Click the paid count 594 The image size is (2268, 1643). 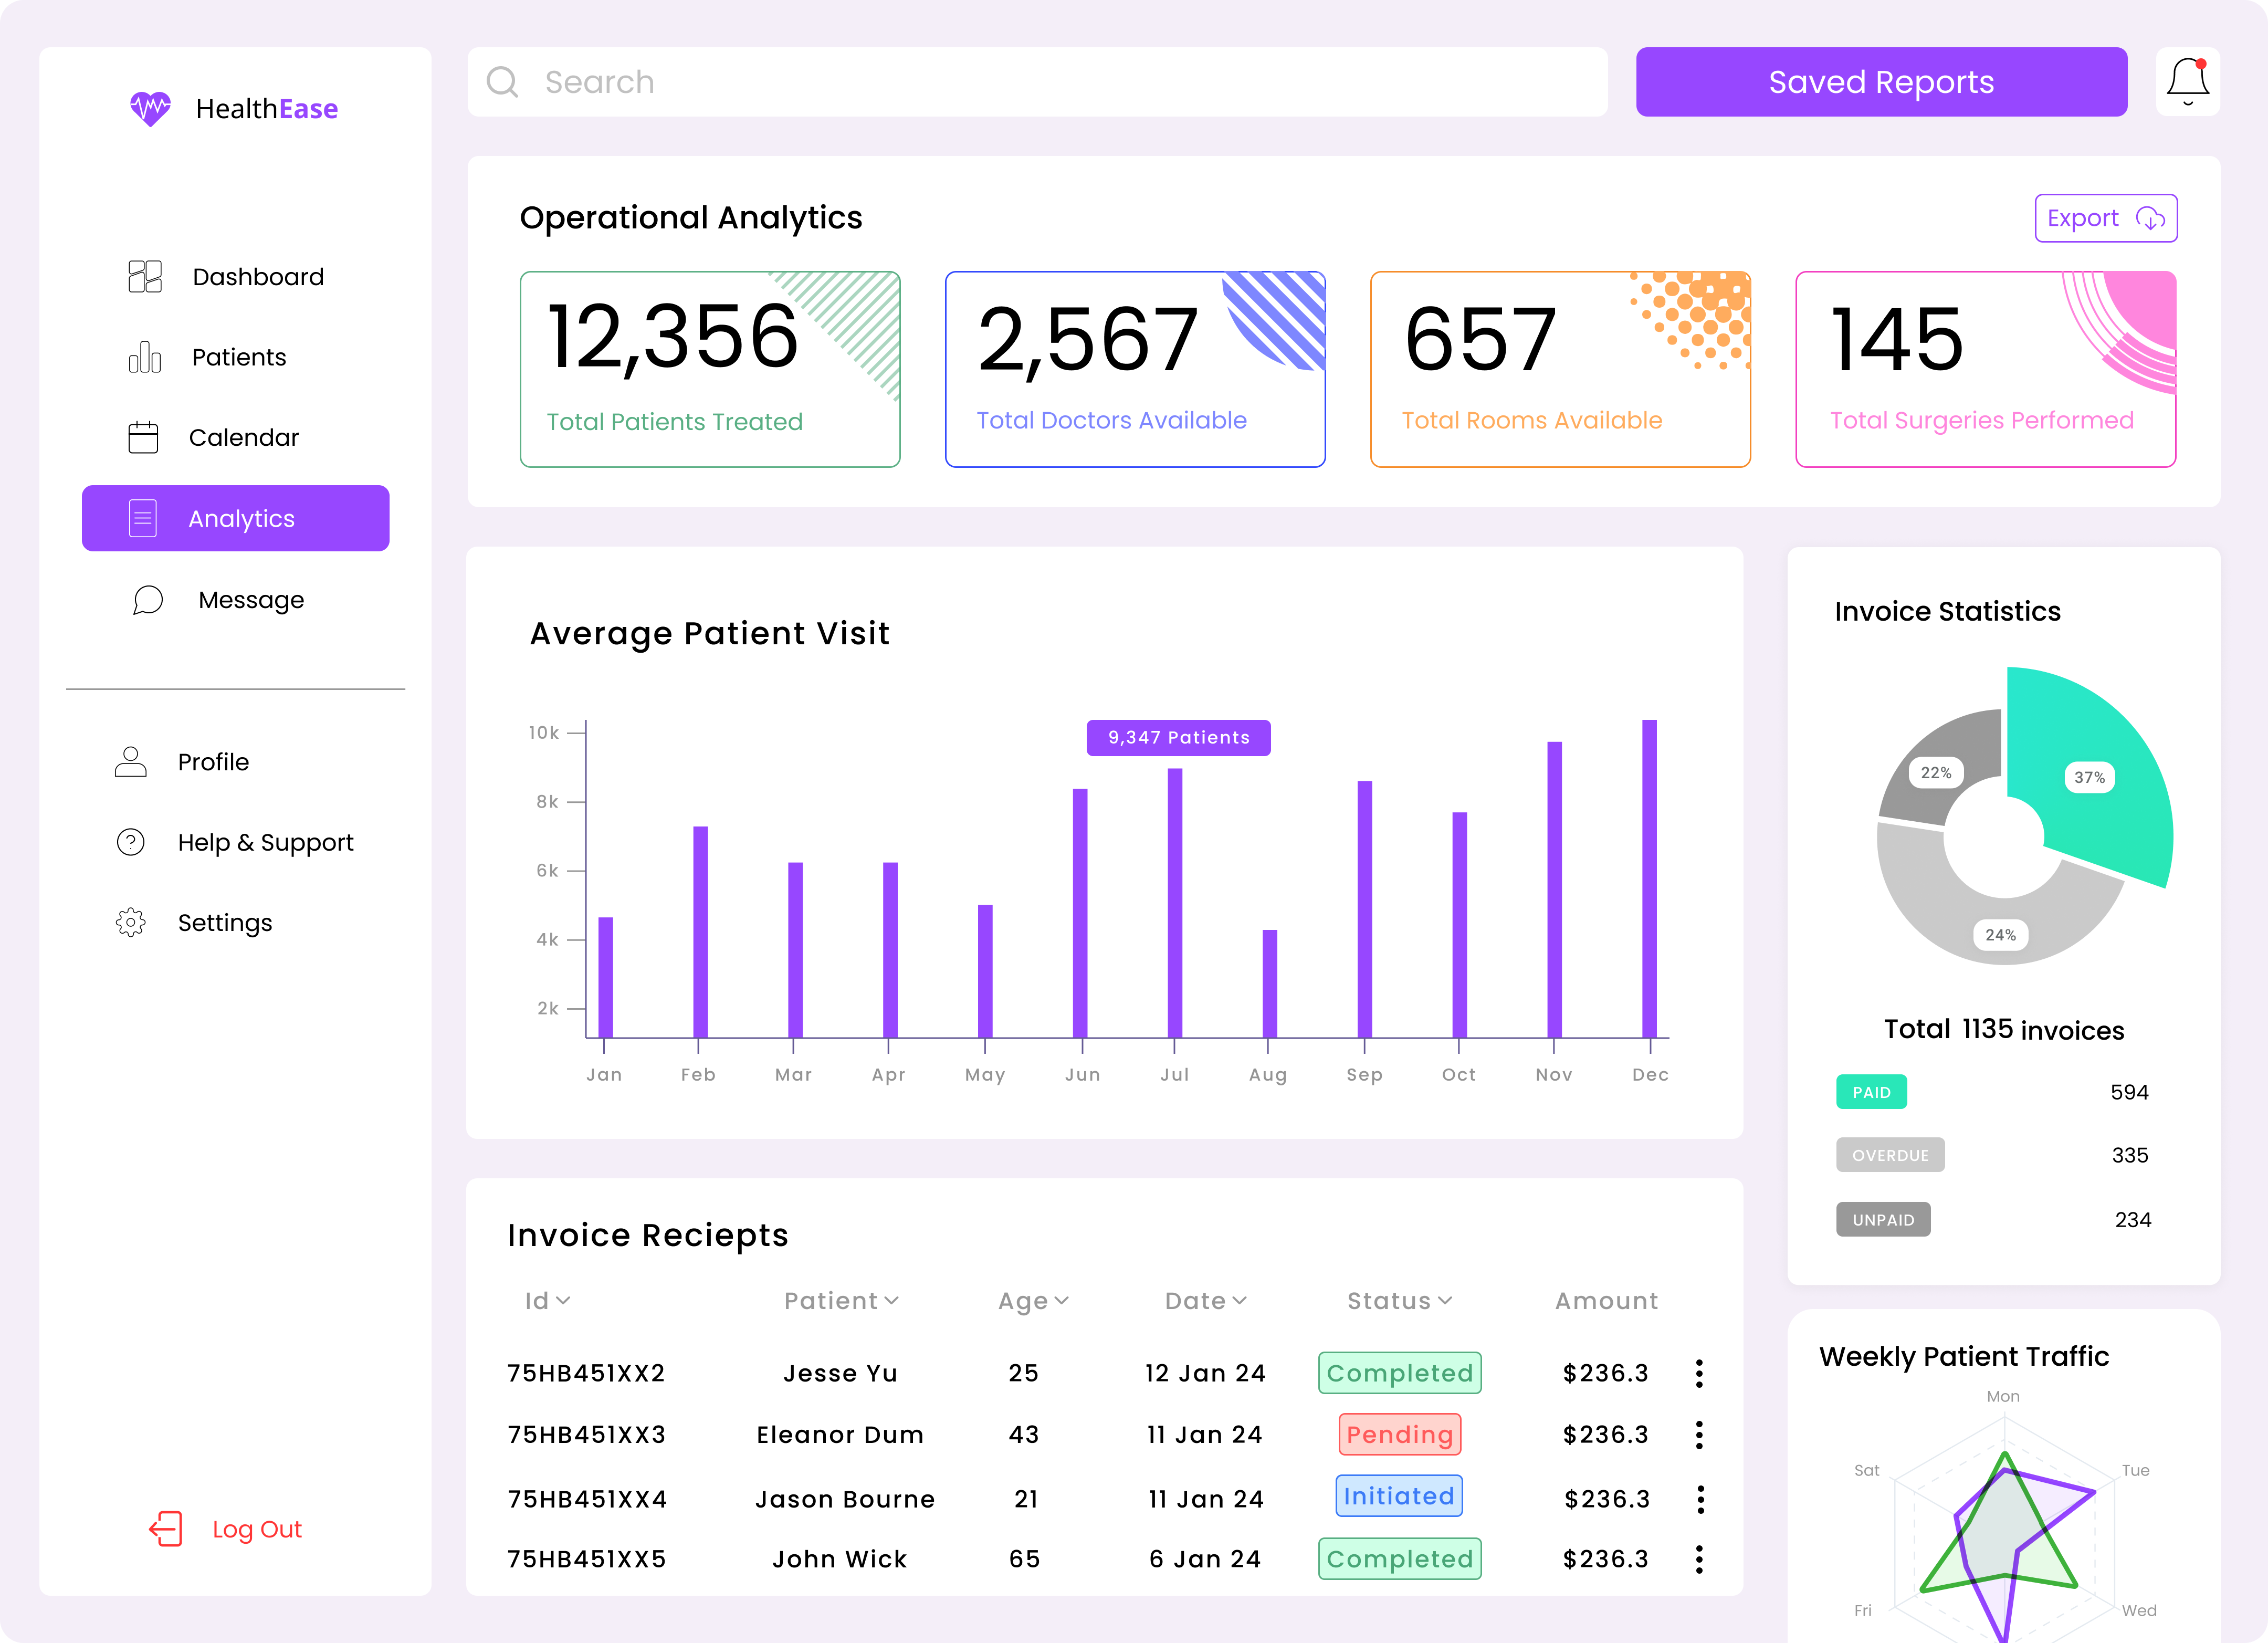coord(2129,1092)
